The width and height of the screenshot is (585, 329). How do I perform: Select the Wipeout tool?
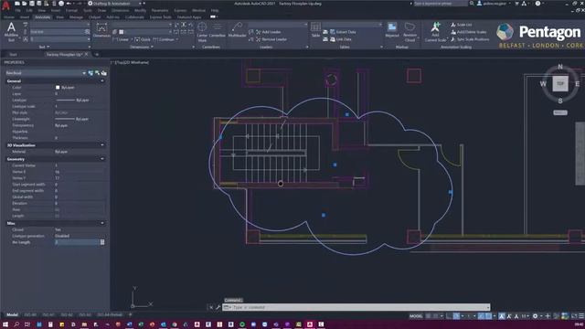tap(392, 30)
